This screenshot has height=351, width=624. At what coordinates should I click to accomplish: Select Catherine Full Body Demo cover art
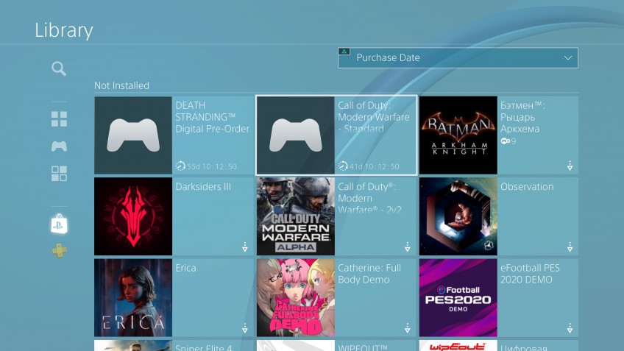pos(296,298)
